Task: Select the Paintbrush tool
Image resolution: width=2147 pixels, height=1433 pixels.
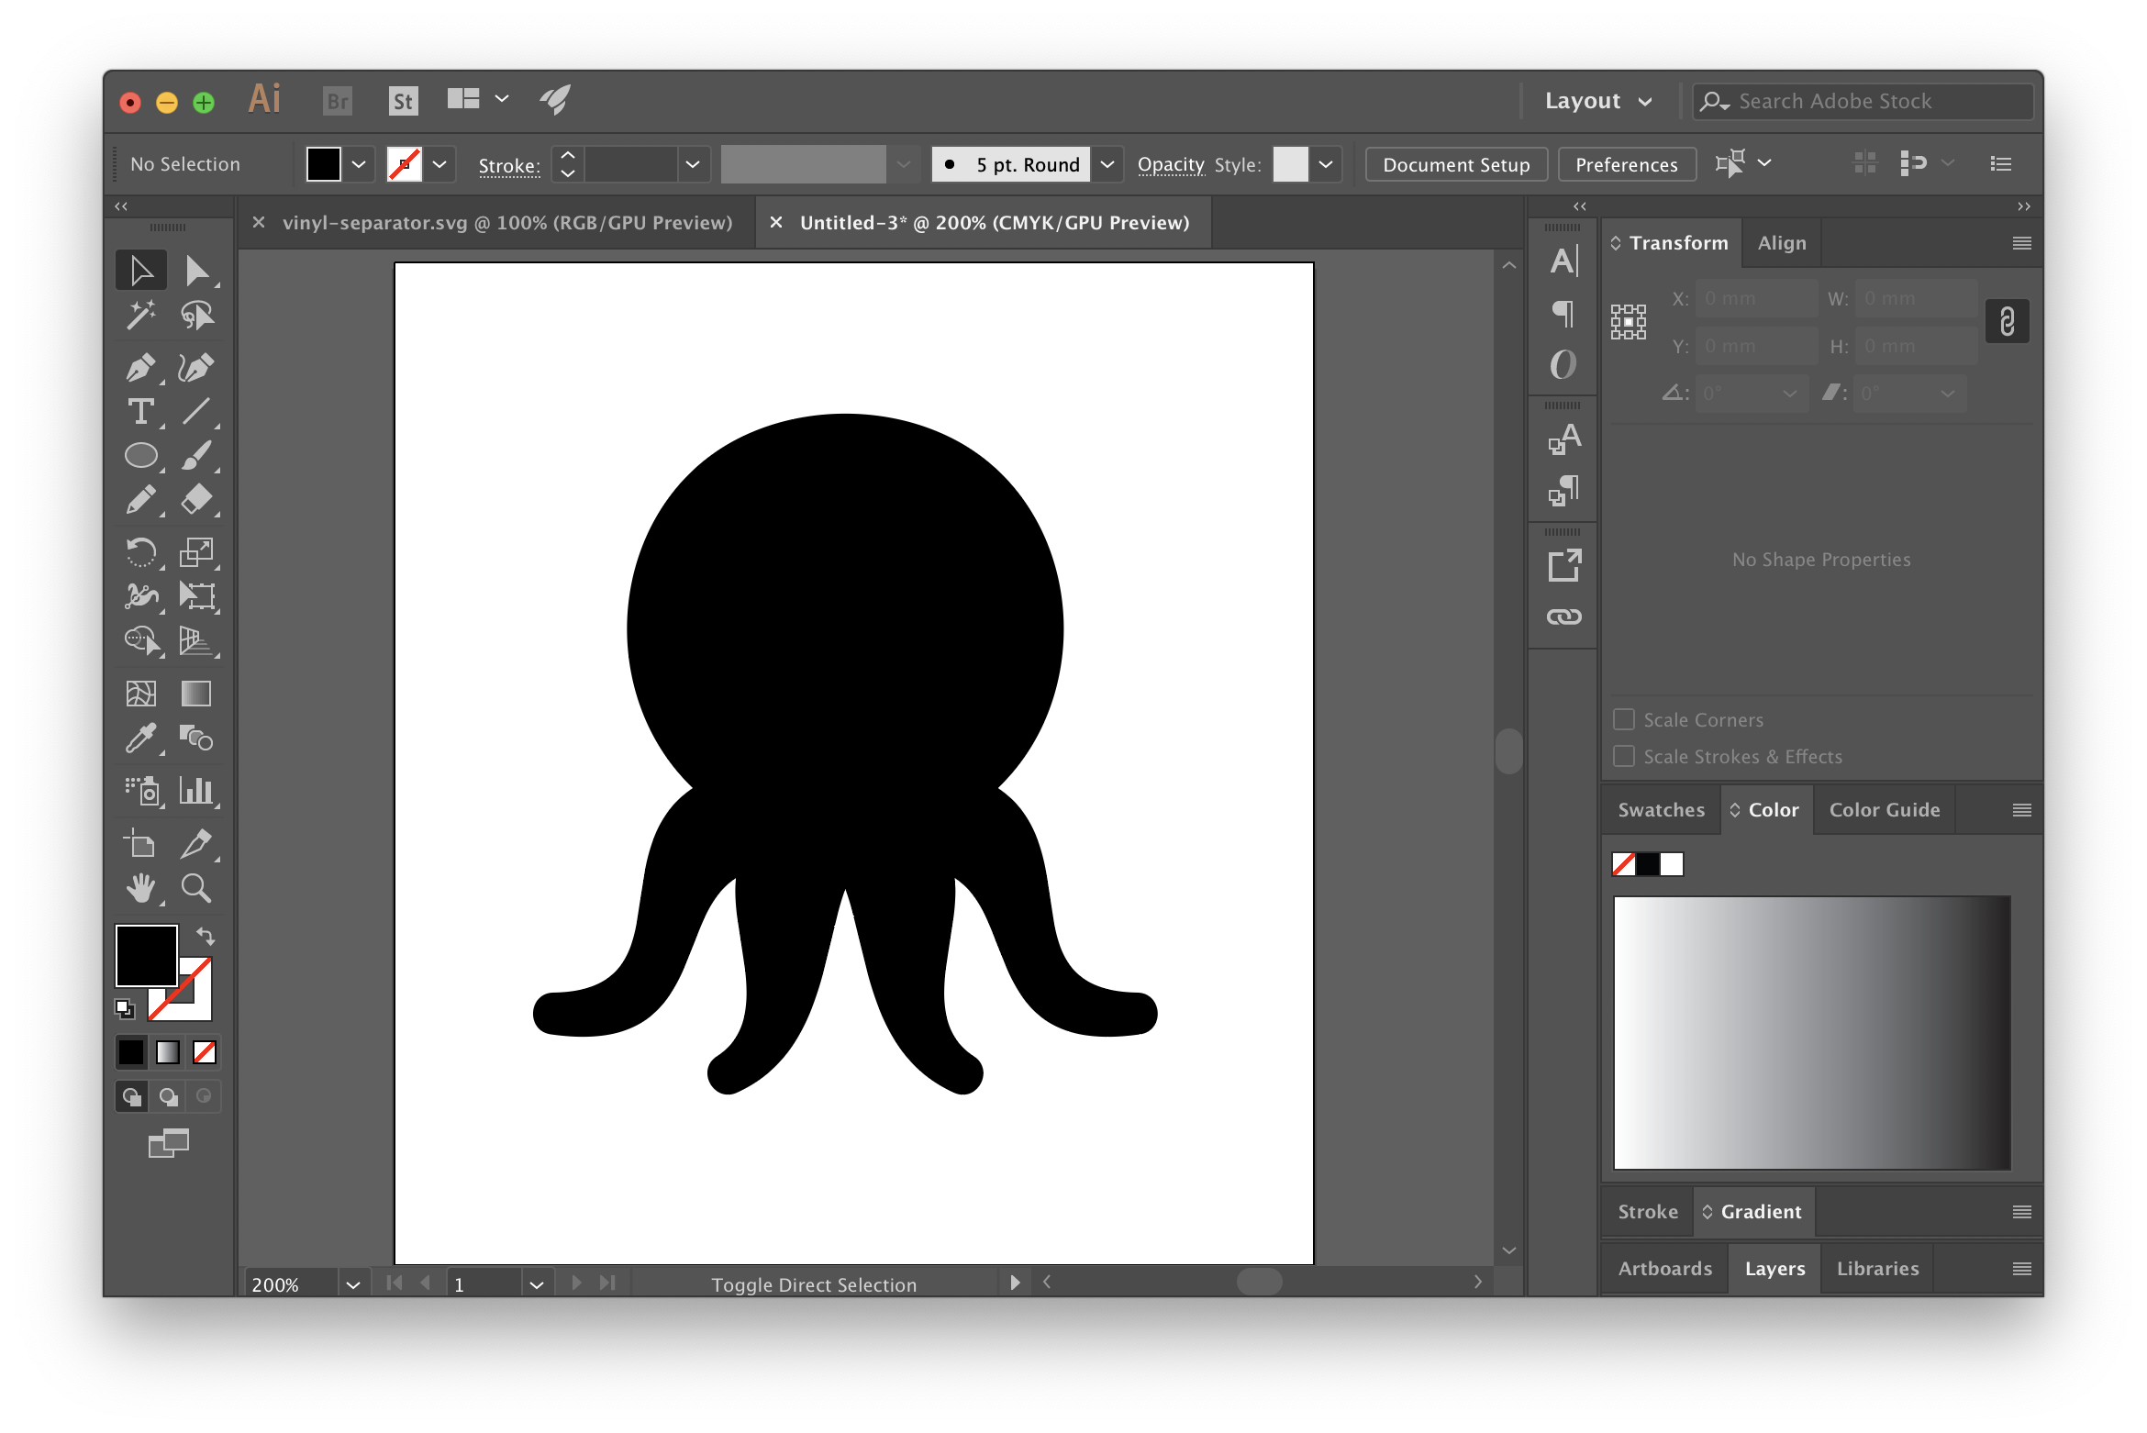Action: (x=196, y=456)
